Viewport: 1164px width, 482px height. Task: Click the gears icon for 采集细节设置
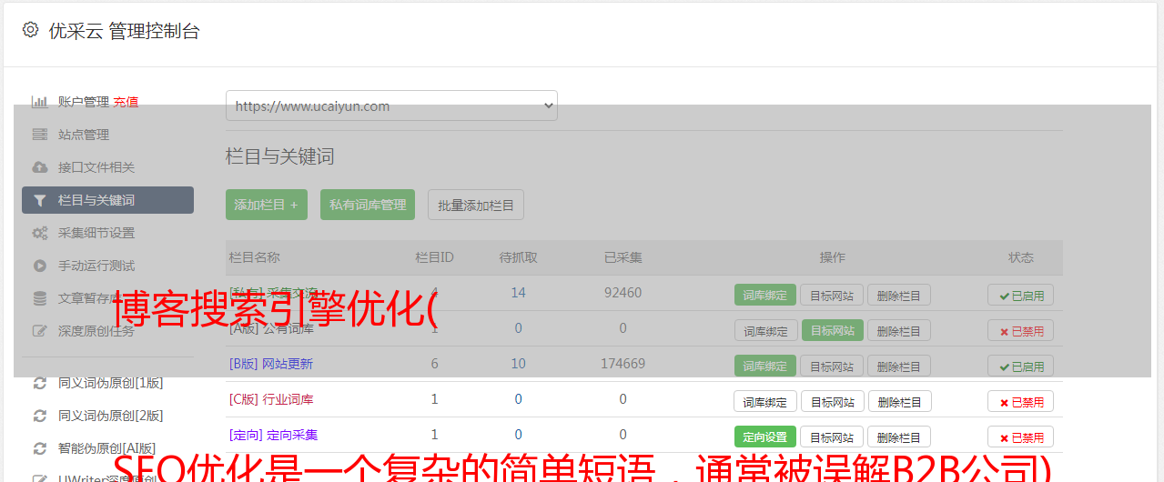pos(39,233)
